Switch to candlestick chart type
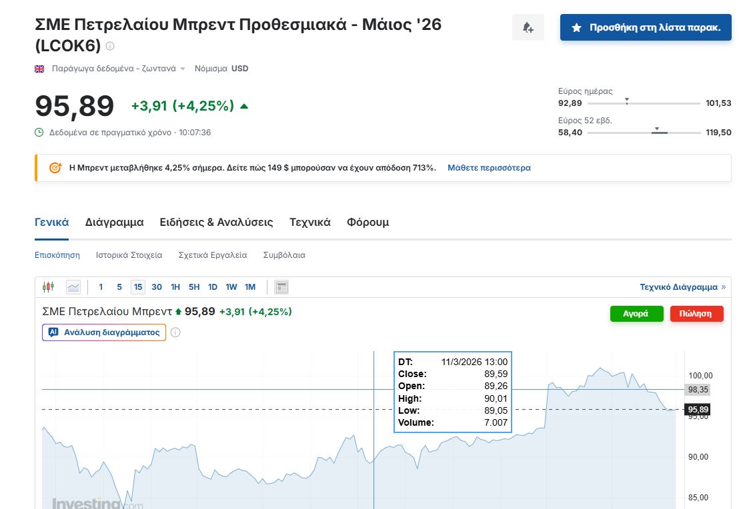The width and height of the screenshot is (741, 509). pyautogui.click(x=49, y=286)
